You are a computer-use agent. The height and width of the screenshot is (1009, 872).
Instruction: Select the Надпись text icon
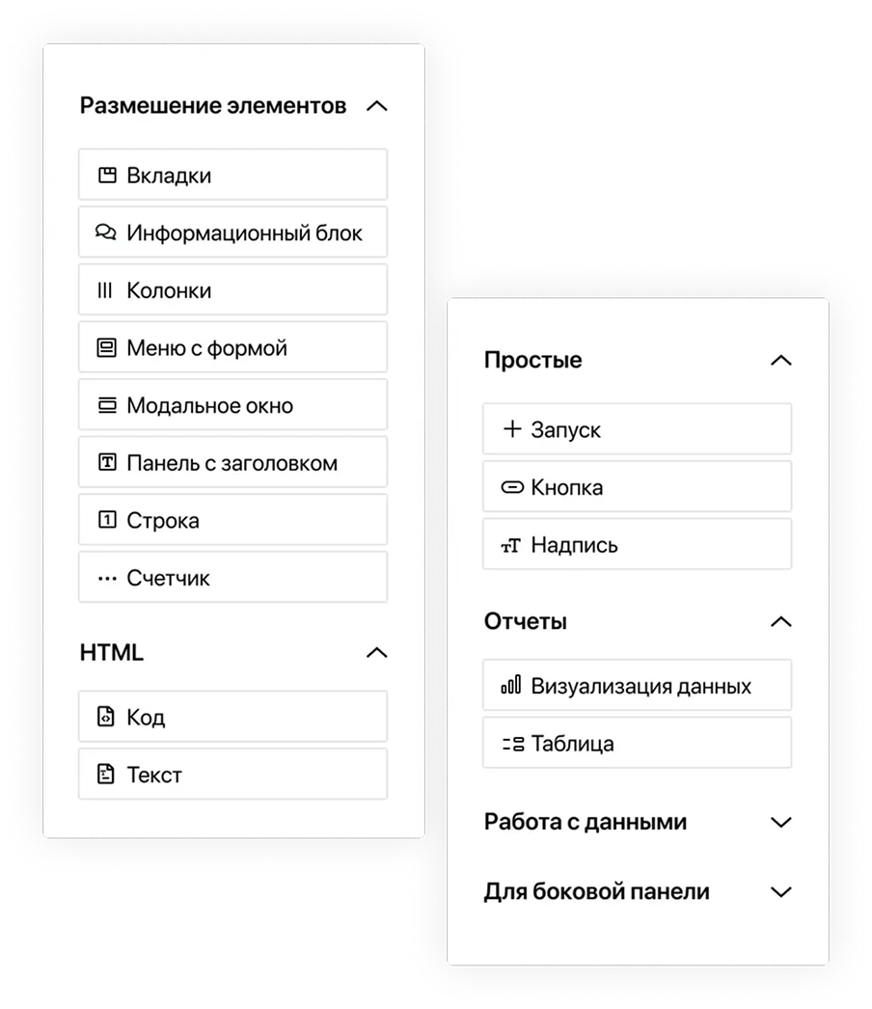(x=510, y=544)
